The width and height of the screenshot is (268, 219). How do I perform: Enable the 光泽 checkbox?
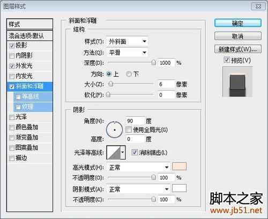point(12,117)
